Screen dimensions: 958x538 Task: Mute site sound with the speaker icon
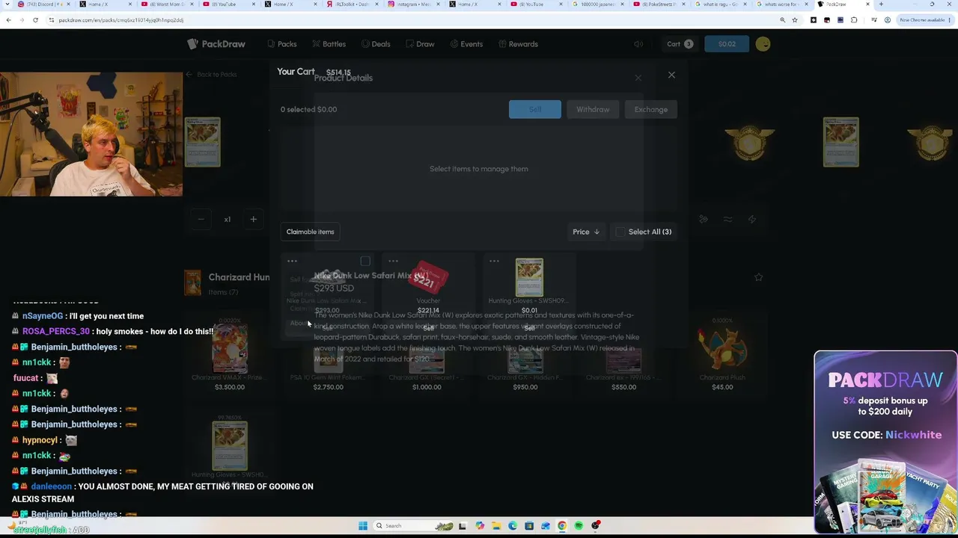[x=638, y=44]
